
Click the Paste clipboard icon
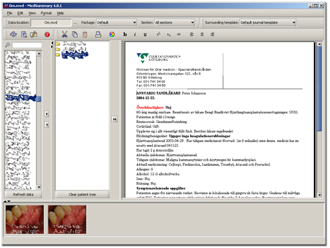pyautogui.click(x=85, y=34)
